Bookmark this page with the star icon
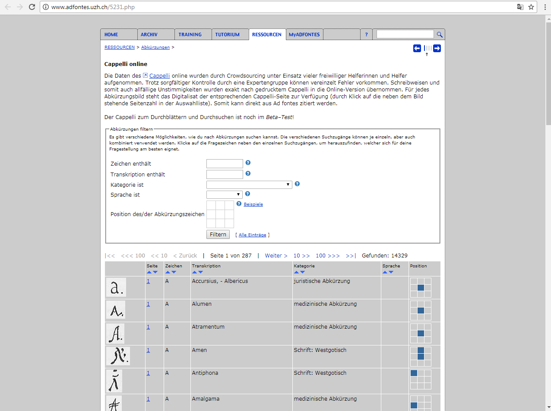Viewport: 551px width, 411px height. (531, 7)
